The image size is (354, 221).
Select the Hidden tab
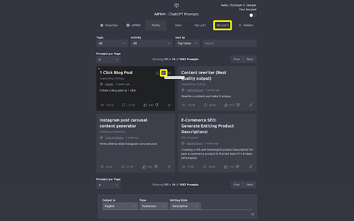coord(246,25)
